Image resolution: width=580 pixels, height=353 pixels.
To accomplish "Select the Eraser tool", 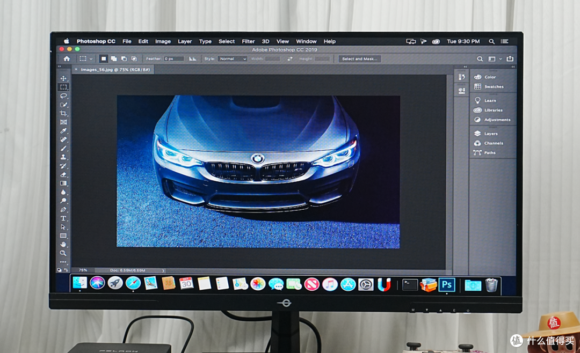I will pos(63,175).
